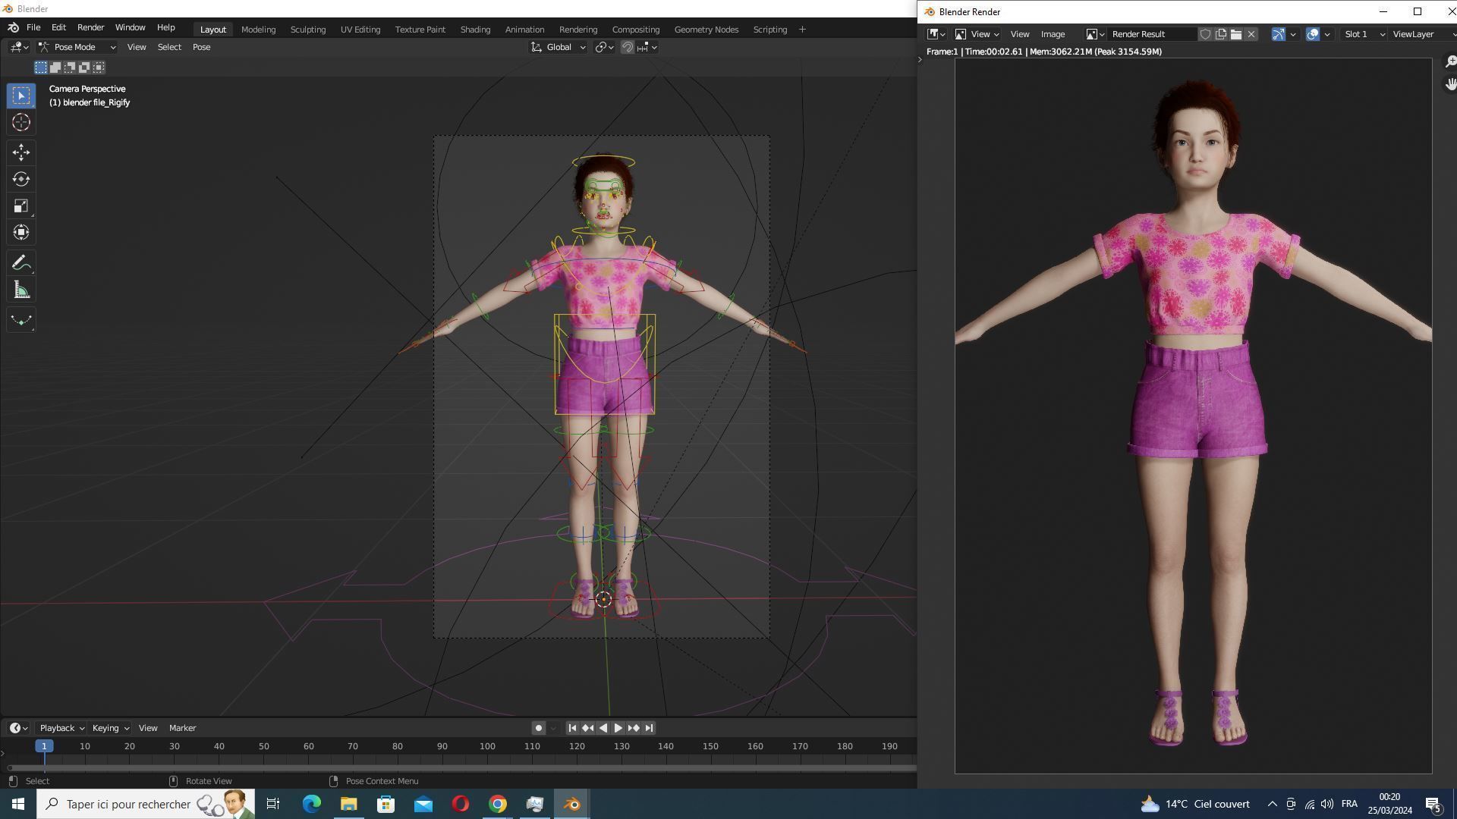Open the Playback dropdown in timeline
1457x819 pixels.
[61, 728]
